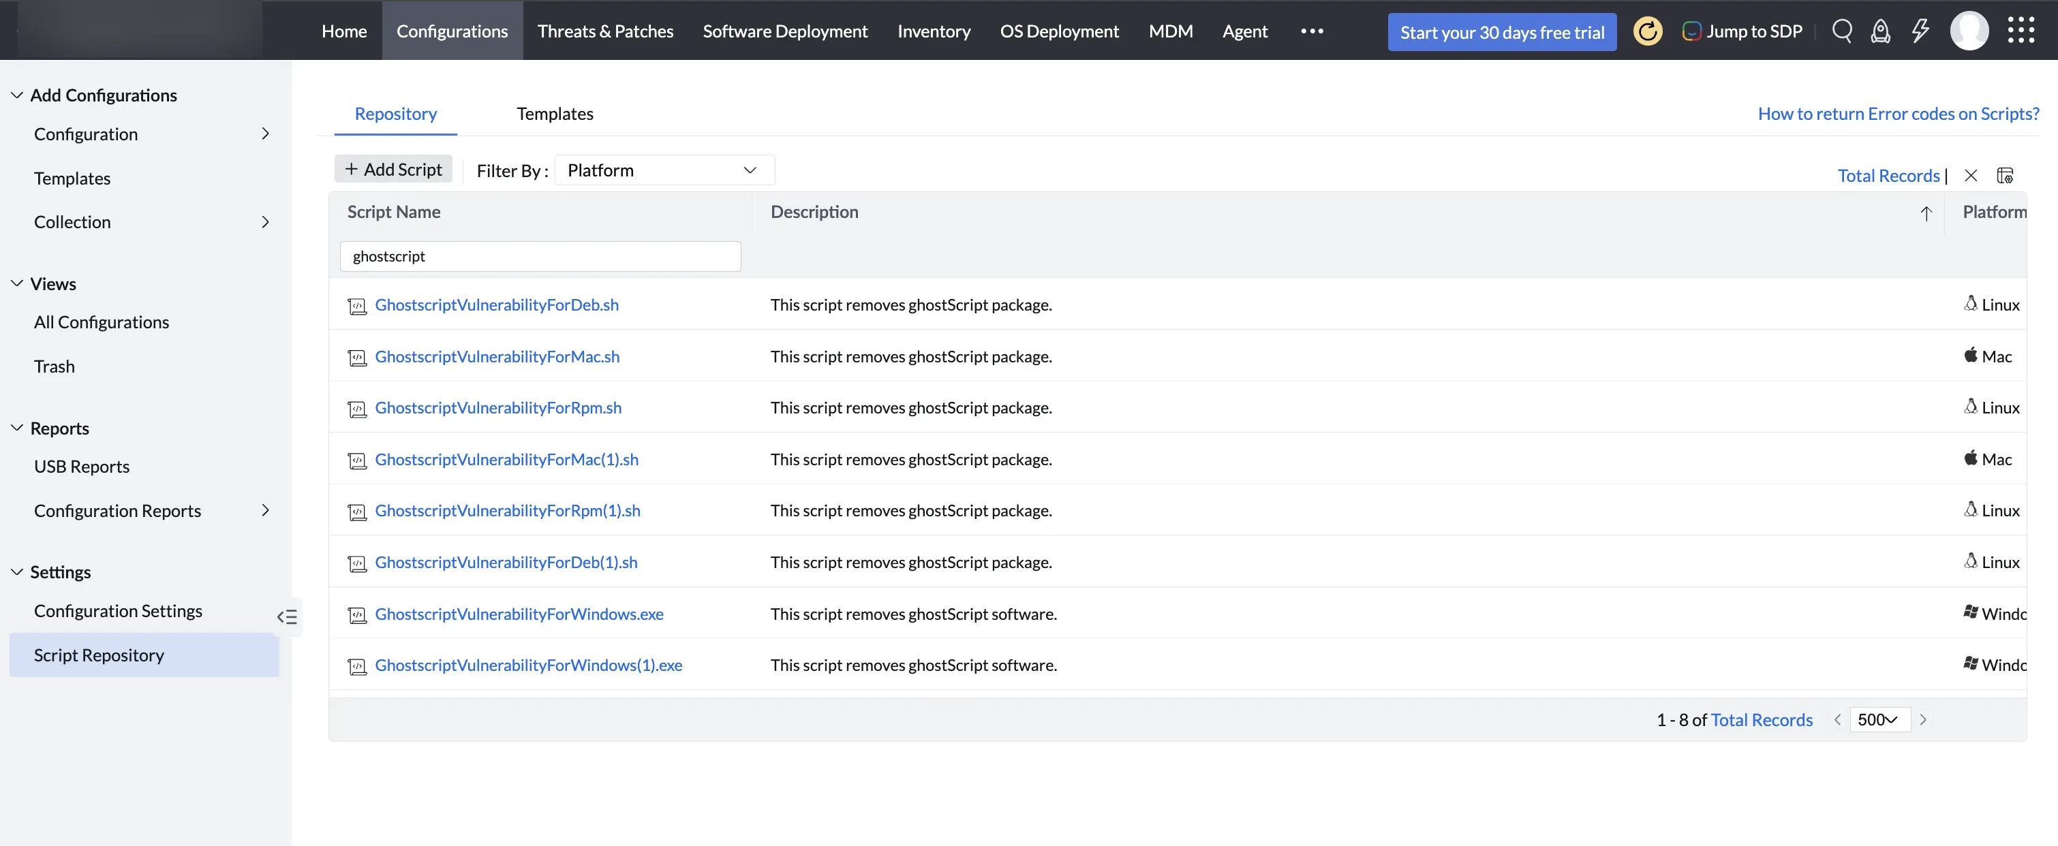The image size is (2058, 846).
Task: Click the lightning bolt quick actions icon
Action: tap(1920, 31)
